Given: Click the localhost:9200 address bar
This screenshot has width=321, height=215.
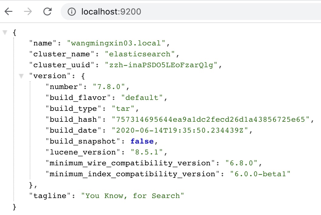Looking at the screenshot, I should click(182, 12).
